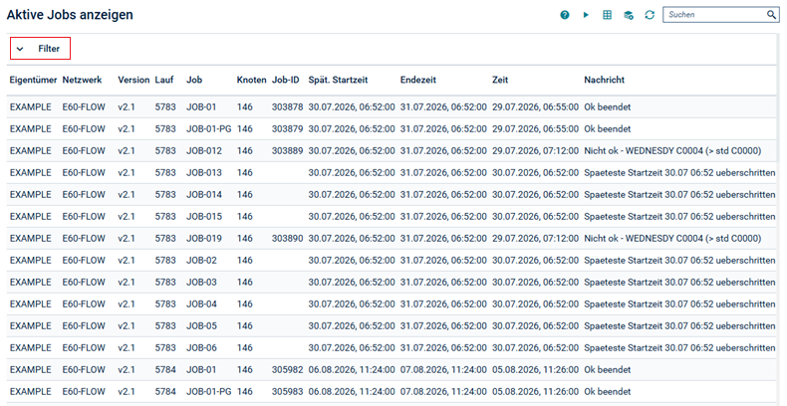
Task: Click Endezeit 07.08.2026, 11:24:00 in 305982 row
Action: point(443,369)
